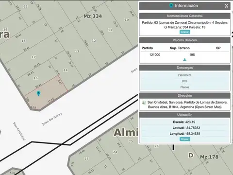Copy the Nomenclatura Catastral text

(x=184, y=32)
